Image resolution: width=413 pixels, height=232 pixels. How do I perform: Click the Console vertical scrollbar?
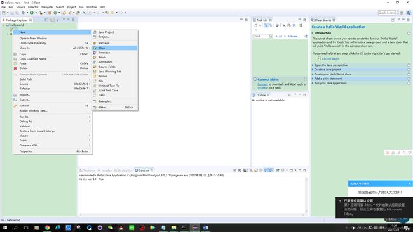306,195
